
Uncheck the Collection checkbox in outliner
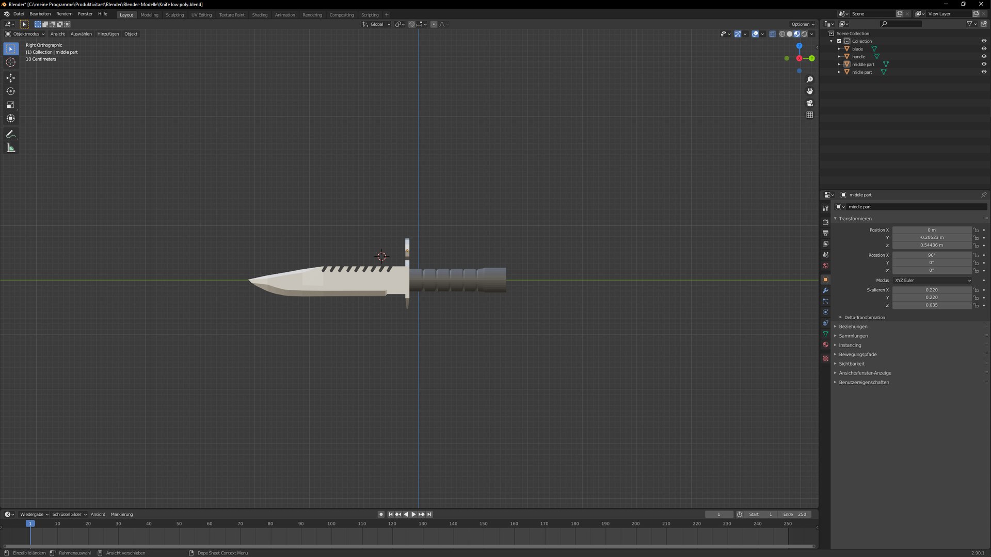(839, 41)
